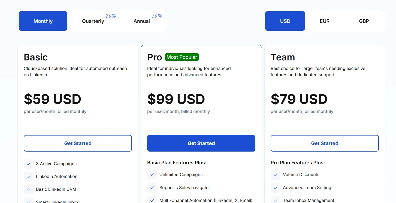Click the checkmark beside 3 Active Campaigns
Screen dimensions: 396x203
(29, 164)
